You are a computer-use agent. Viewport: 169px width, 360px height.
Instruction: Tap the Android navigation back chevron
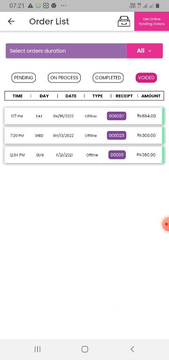tap(132, 349)
